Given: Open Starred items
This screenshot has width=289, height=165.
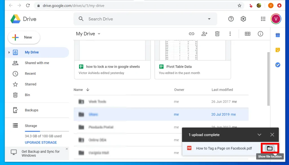Looking at the screenshot, I should pos(30,84).
